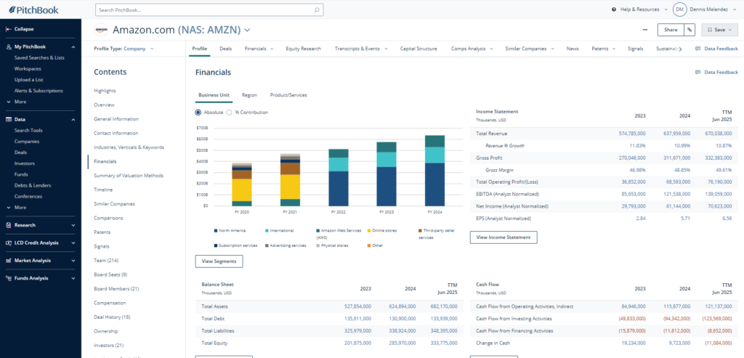The width and height of the screenshot is (744, 358).
Task: Select the Absolute radio button
Action: point(198,113)
